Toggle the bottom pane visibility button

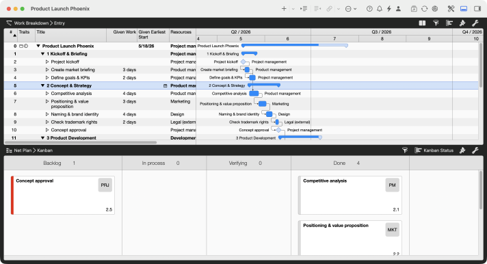(464, 9)
